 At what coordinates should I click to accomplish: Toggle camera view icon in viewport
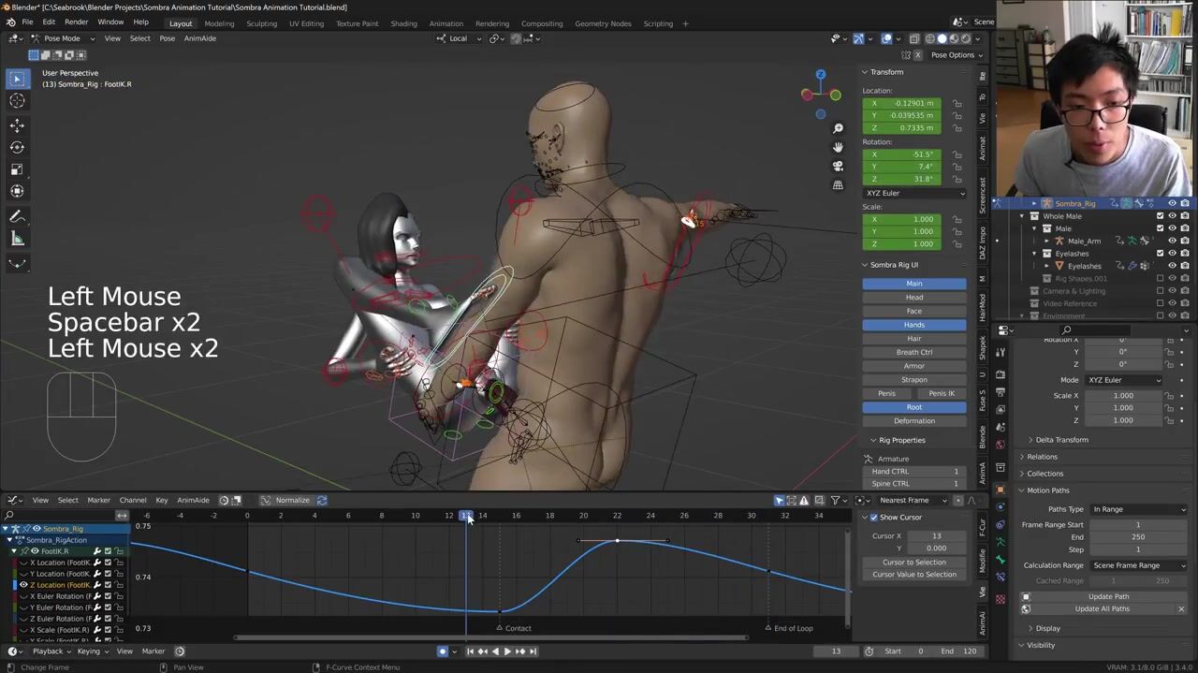[x=838, y=166]
